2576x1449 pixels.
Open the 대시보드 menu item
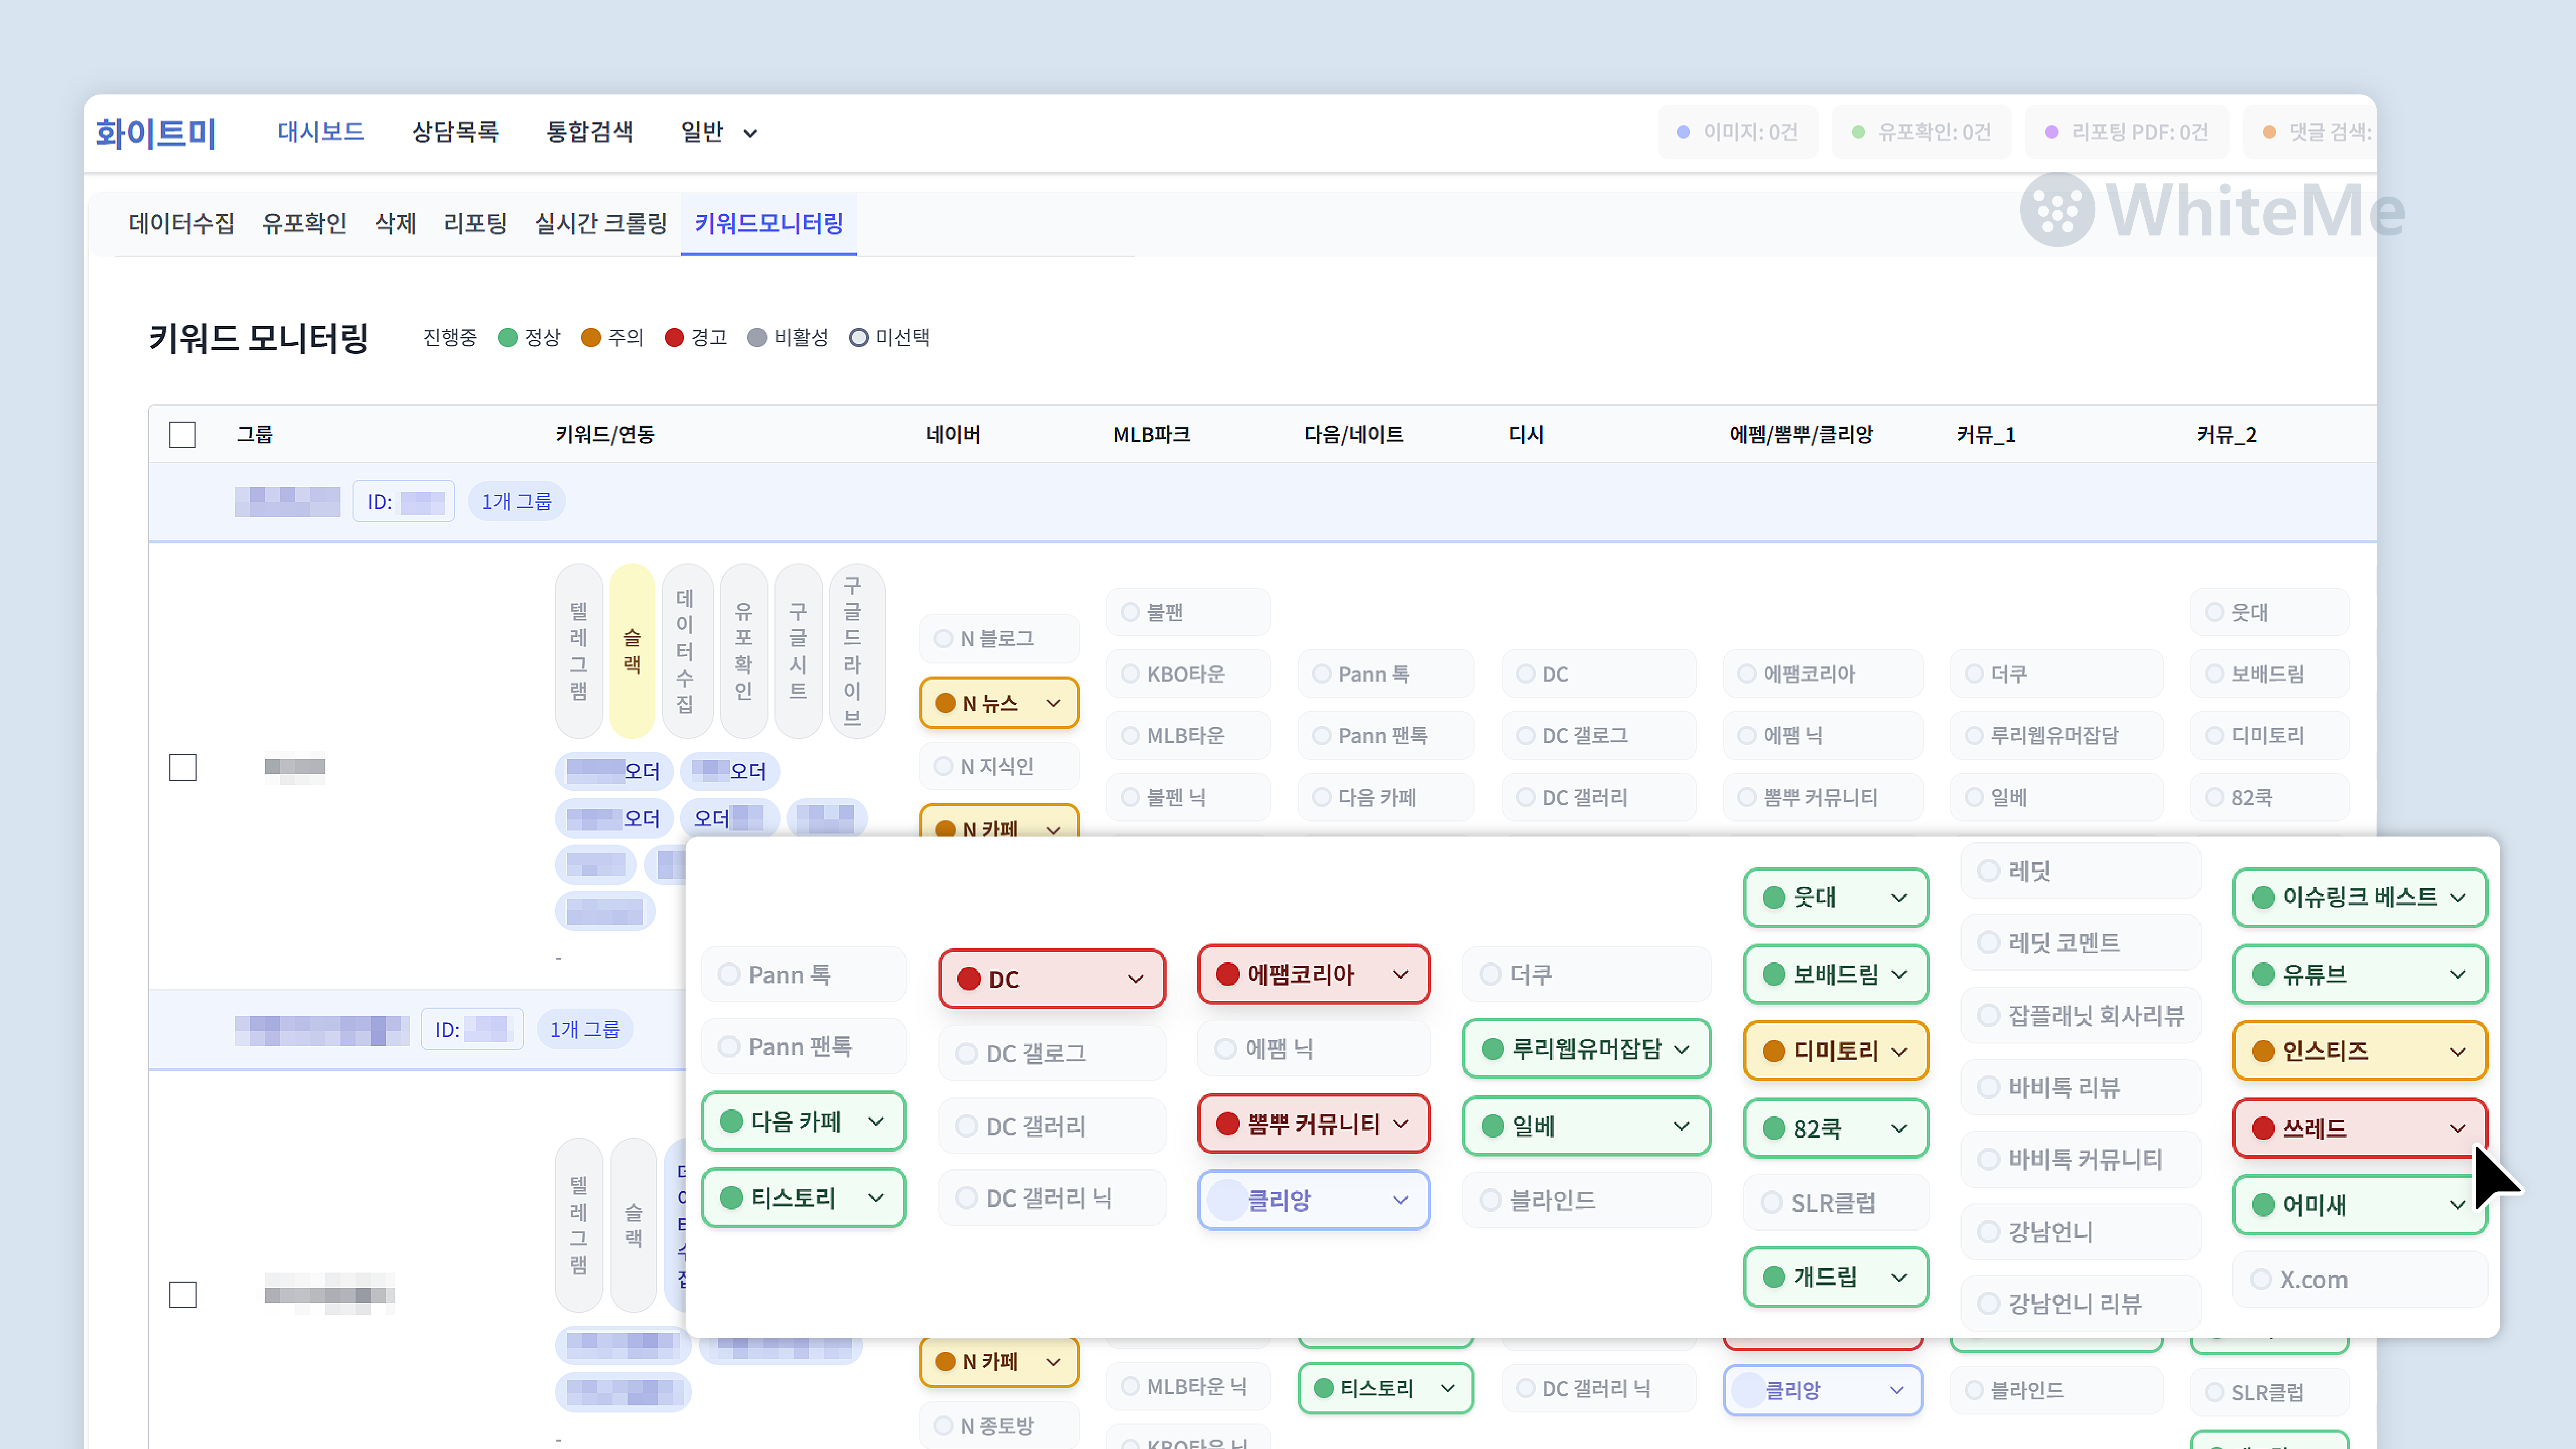pyautogui.click(x=321, y=131)
